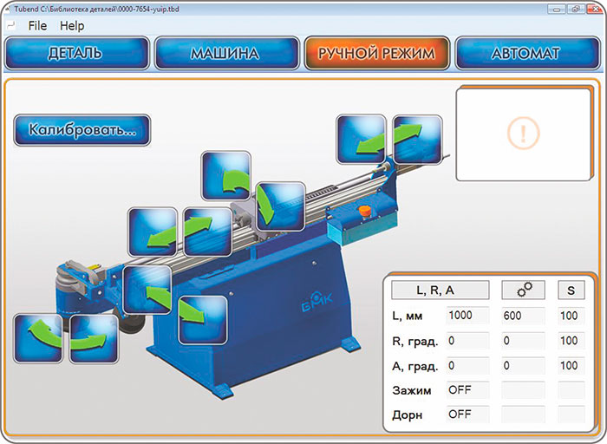The width and height of the screenshot is (607, 444).
Task: Switch to the ДЕТАЛЬ tab
Action: pos(75,54)
